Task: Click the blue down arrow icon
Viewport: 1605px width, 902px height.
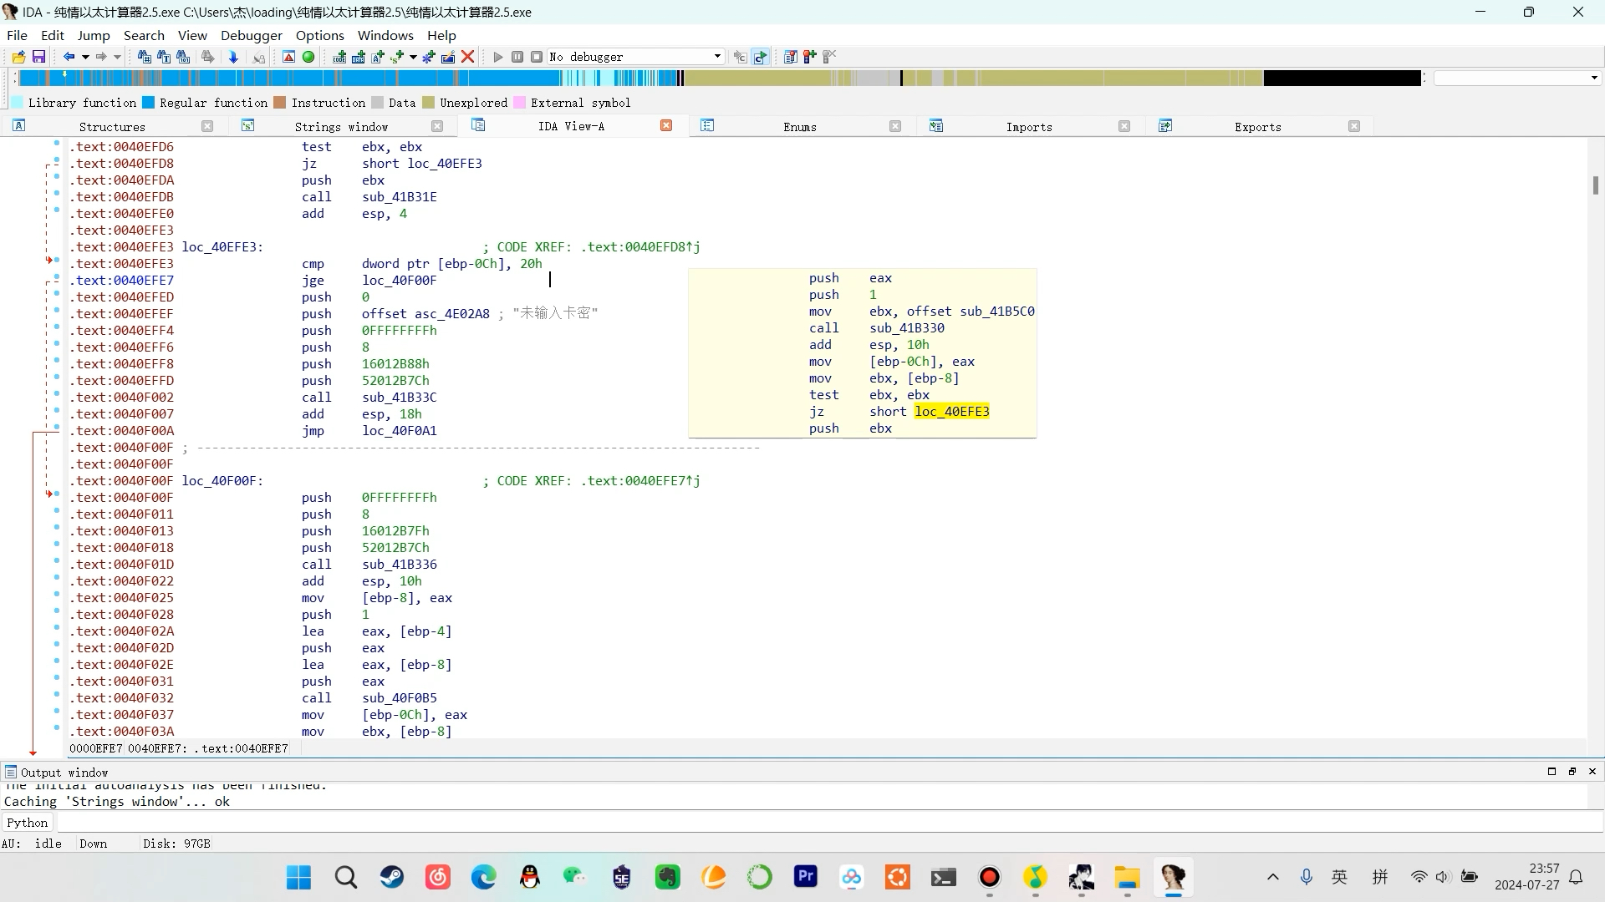Action: coord(233,57)
